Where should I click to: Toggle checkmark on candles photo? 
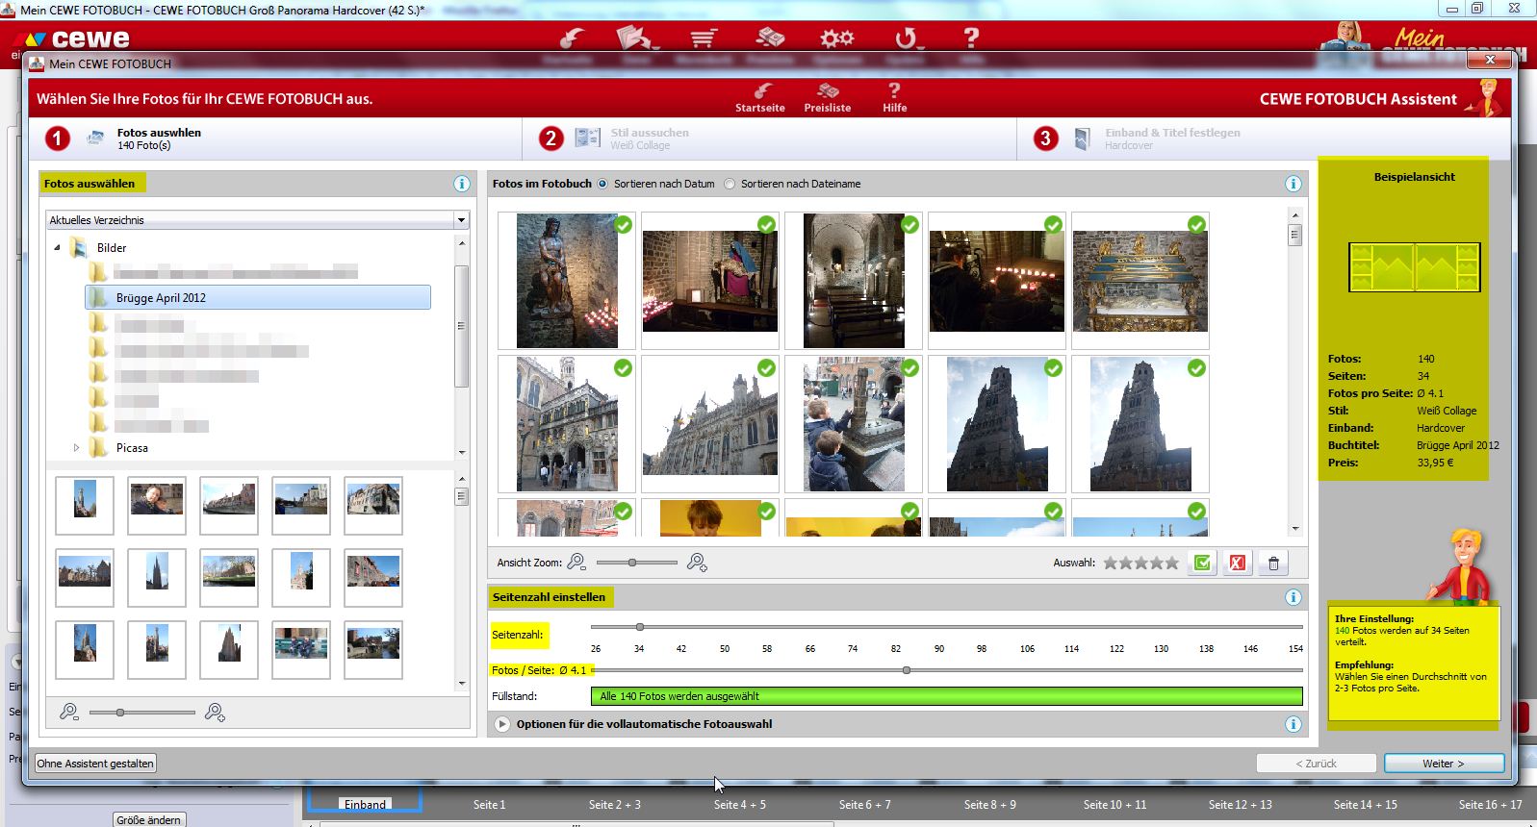(x=1053, y=225)
